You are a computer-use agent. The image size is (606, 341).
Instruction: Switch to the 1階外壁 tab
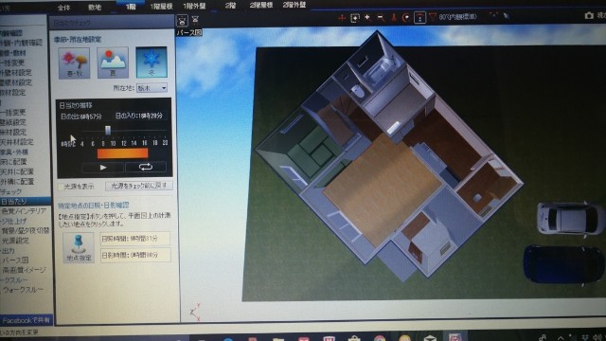tap(194, 6)
